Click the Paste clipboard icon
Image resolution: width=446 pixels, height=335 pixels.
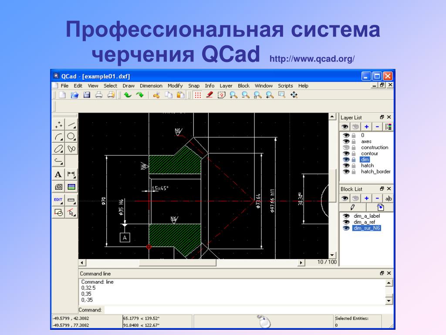[180, 95]
